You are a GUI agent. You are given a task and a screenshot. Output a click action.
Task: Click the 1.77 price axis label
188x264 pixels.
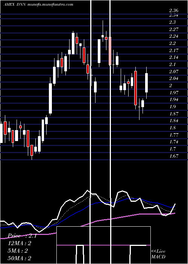point(174,135)
